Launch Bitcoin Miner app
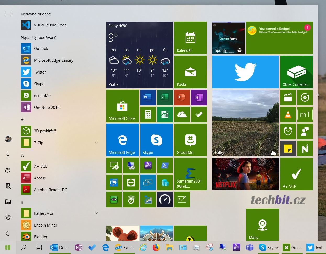The width and height of the screenshot is (326, 254). (60, 225)
